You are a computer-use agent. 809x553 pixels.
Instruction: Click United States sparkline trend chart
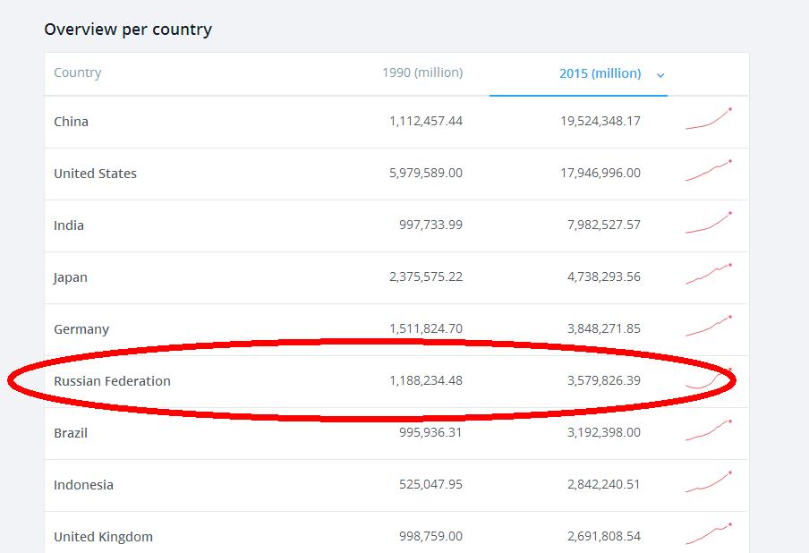pos(709,171)
